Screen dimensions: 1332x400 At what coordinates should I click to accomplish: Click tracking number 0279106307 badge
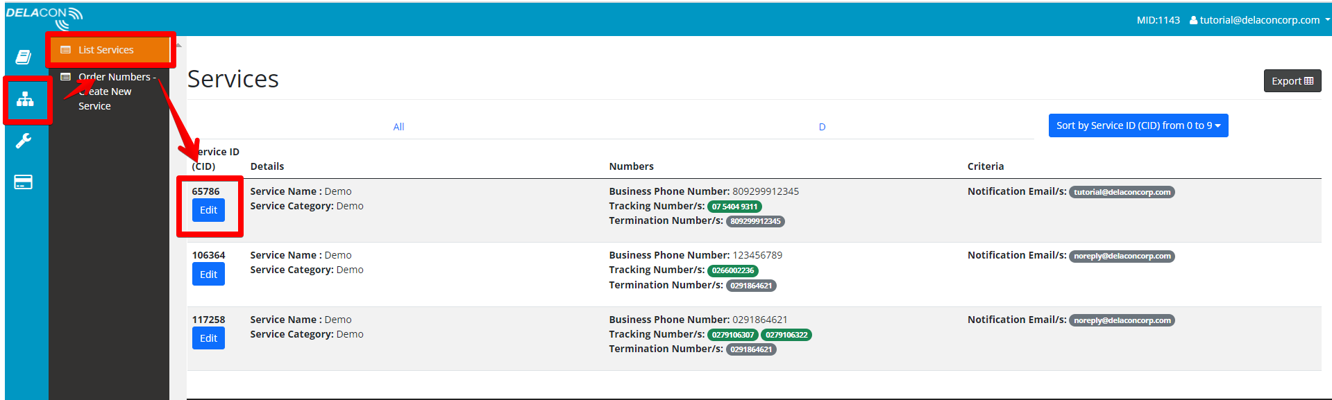pyautogui.click(x=733, y=335)
